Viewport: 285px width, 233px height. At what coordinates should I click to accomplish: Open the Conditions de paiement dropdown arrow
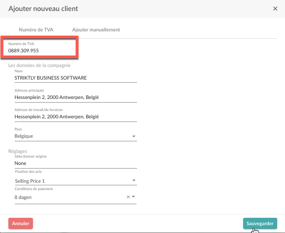point(133,197)
